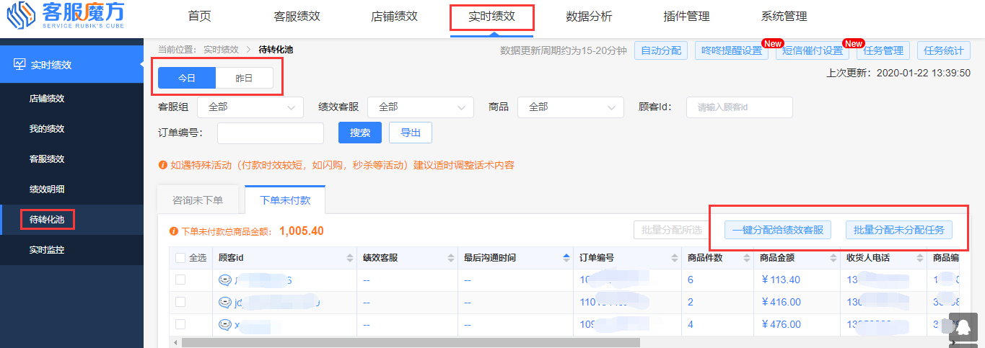The height and width of the screenshot is (348, 985).
Task: Expand the 绩效客服 dropdown
Action: [x=420, y=107]
